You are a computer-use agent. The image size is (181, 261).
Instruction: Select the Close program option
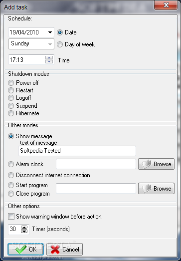(11, 194)
